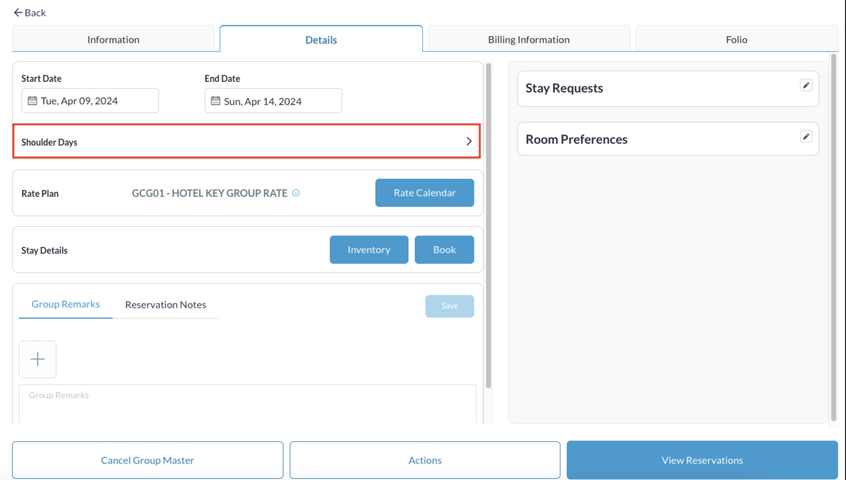Open the End Date picker field

click(273, 101)
